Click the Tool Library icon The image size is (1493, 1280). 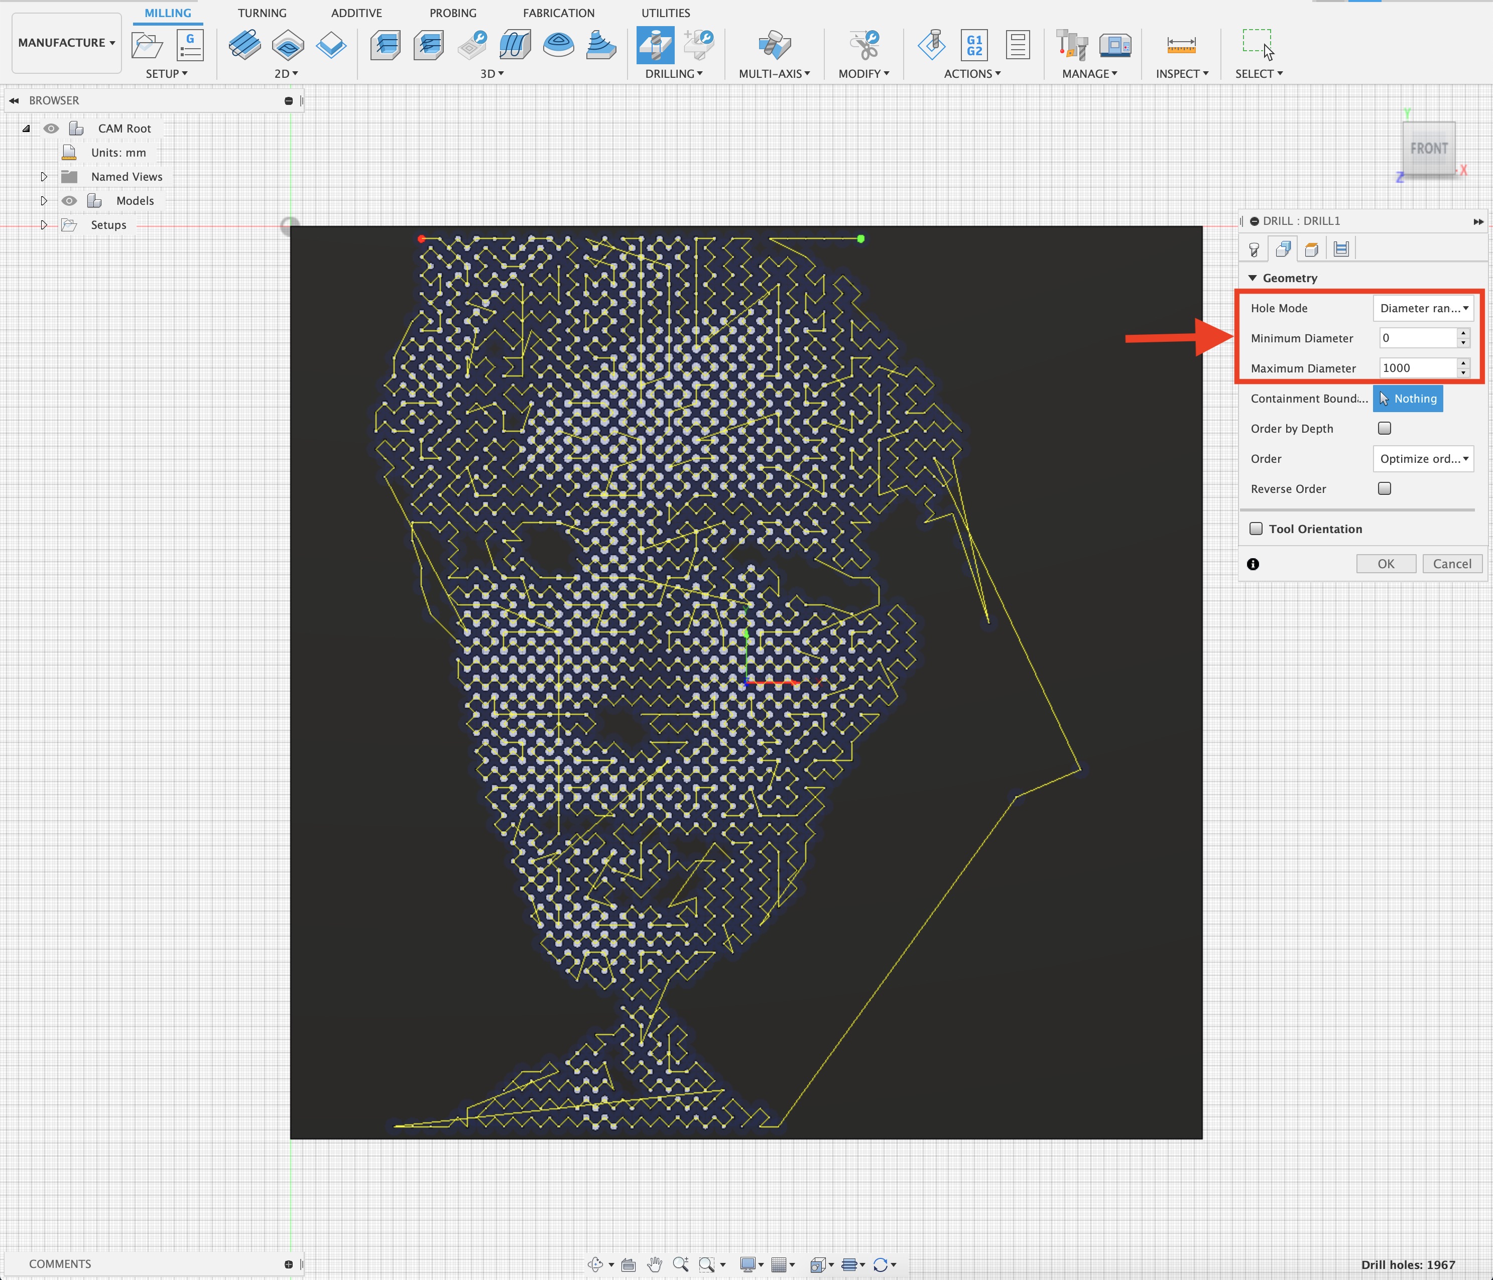(x=1071, y=45)
